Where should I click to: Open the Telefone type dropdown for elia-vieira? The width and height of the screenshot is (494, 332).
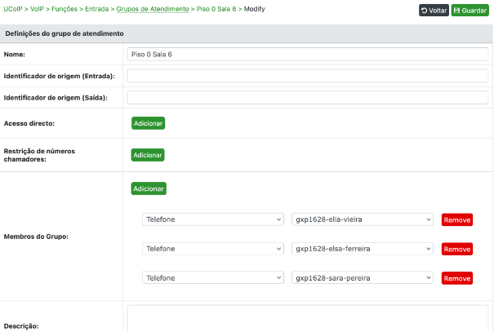[x=212, y=219]
